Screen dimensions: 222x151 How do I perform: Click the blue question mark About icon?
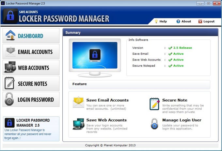178,21
